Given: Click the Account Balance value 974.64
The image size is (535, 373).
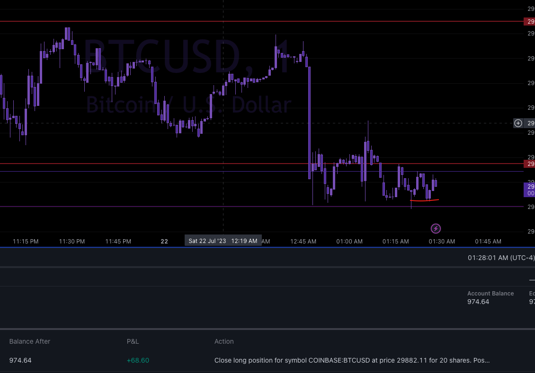Looking at the screenshot, I should point(478,302).
